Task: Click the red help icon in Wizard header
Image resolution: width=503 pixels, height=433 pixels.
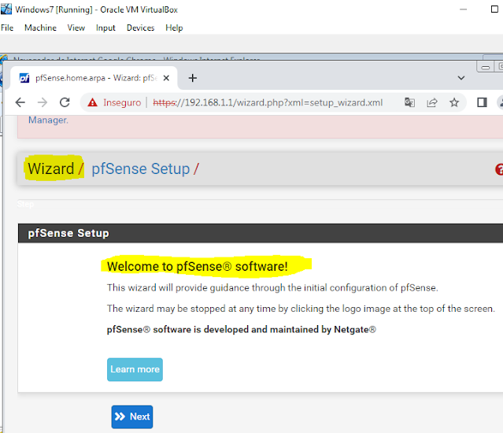Action: [x=499, y=169]
